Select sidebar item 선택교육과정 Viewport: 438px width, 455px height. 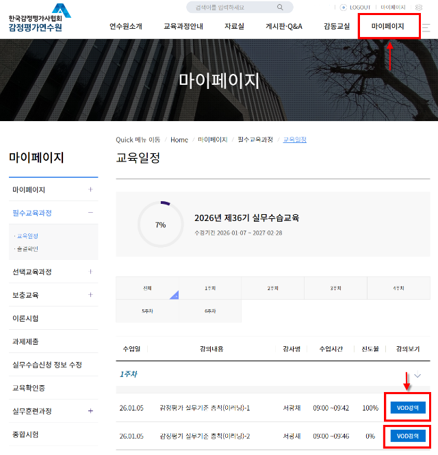[32, 272]
